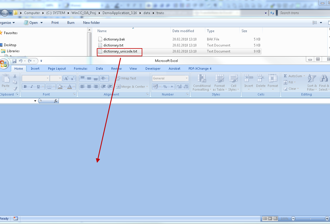Open the Name Box dropdown arrow
This screenshot has height=224, width=330.
[x=35, y=101]
